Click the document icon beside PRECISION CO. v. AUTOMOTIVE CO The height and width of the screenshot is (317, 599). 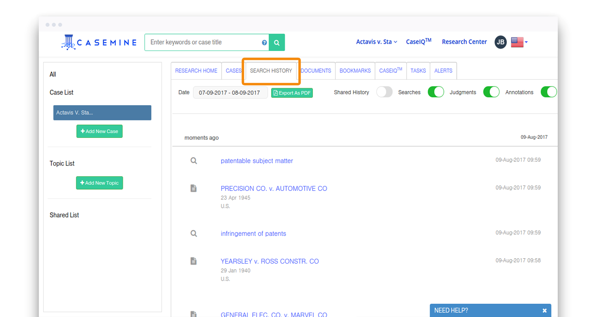point(194,188)
